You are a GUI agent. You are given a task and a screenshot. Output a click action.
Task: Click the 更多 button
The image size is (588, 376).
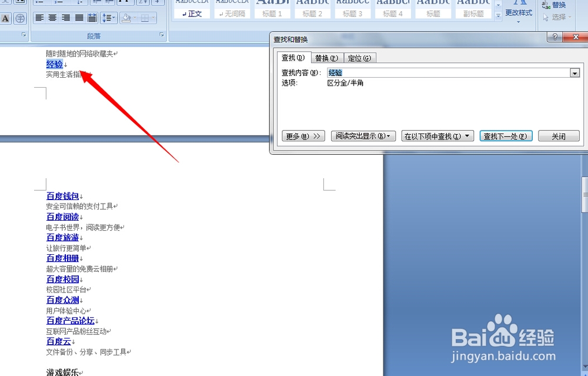tap(303, 136)
